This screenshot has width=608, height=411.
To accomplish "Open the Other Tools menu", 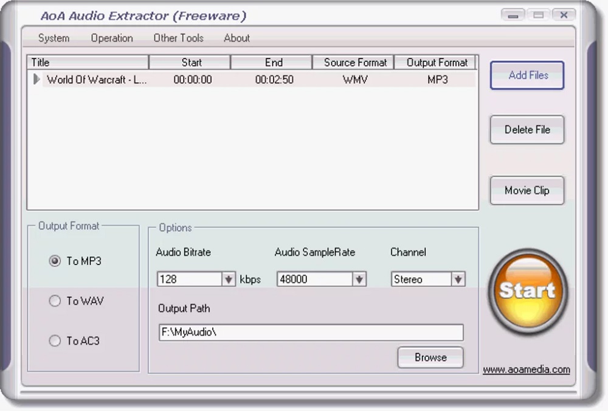I will [x=178, y=38].
